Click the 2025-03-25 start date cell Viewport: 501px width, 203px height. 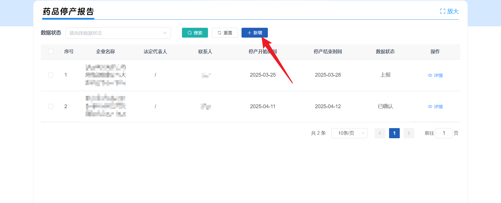(263, 75)
